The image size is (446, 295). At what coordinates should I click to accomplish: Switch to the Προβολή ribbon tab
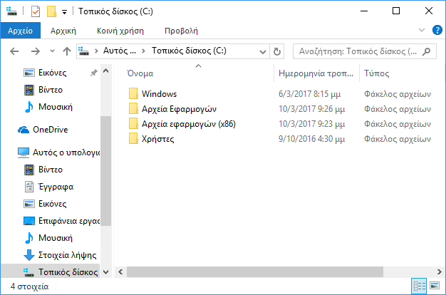[181, 31]
